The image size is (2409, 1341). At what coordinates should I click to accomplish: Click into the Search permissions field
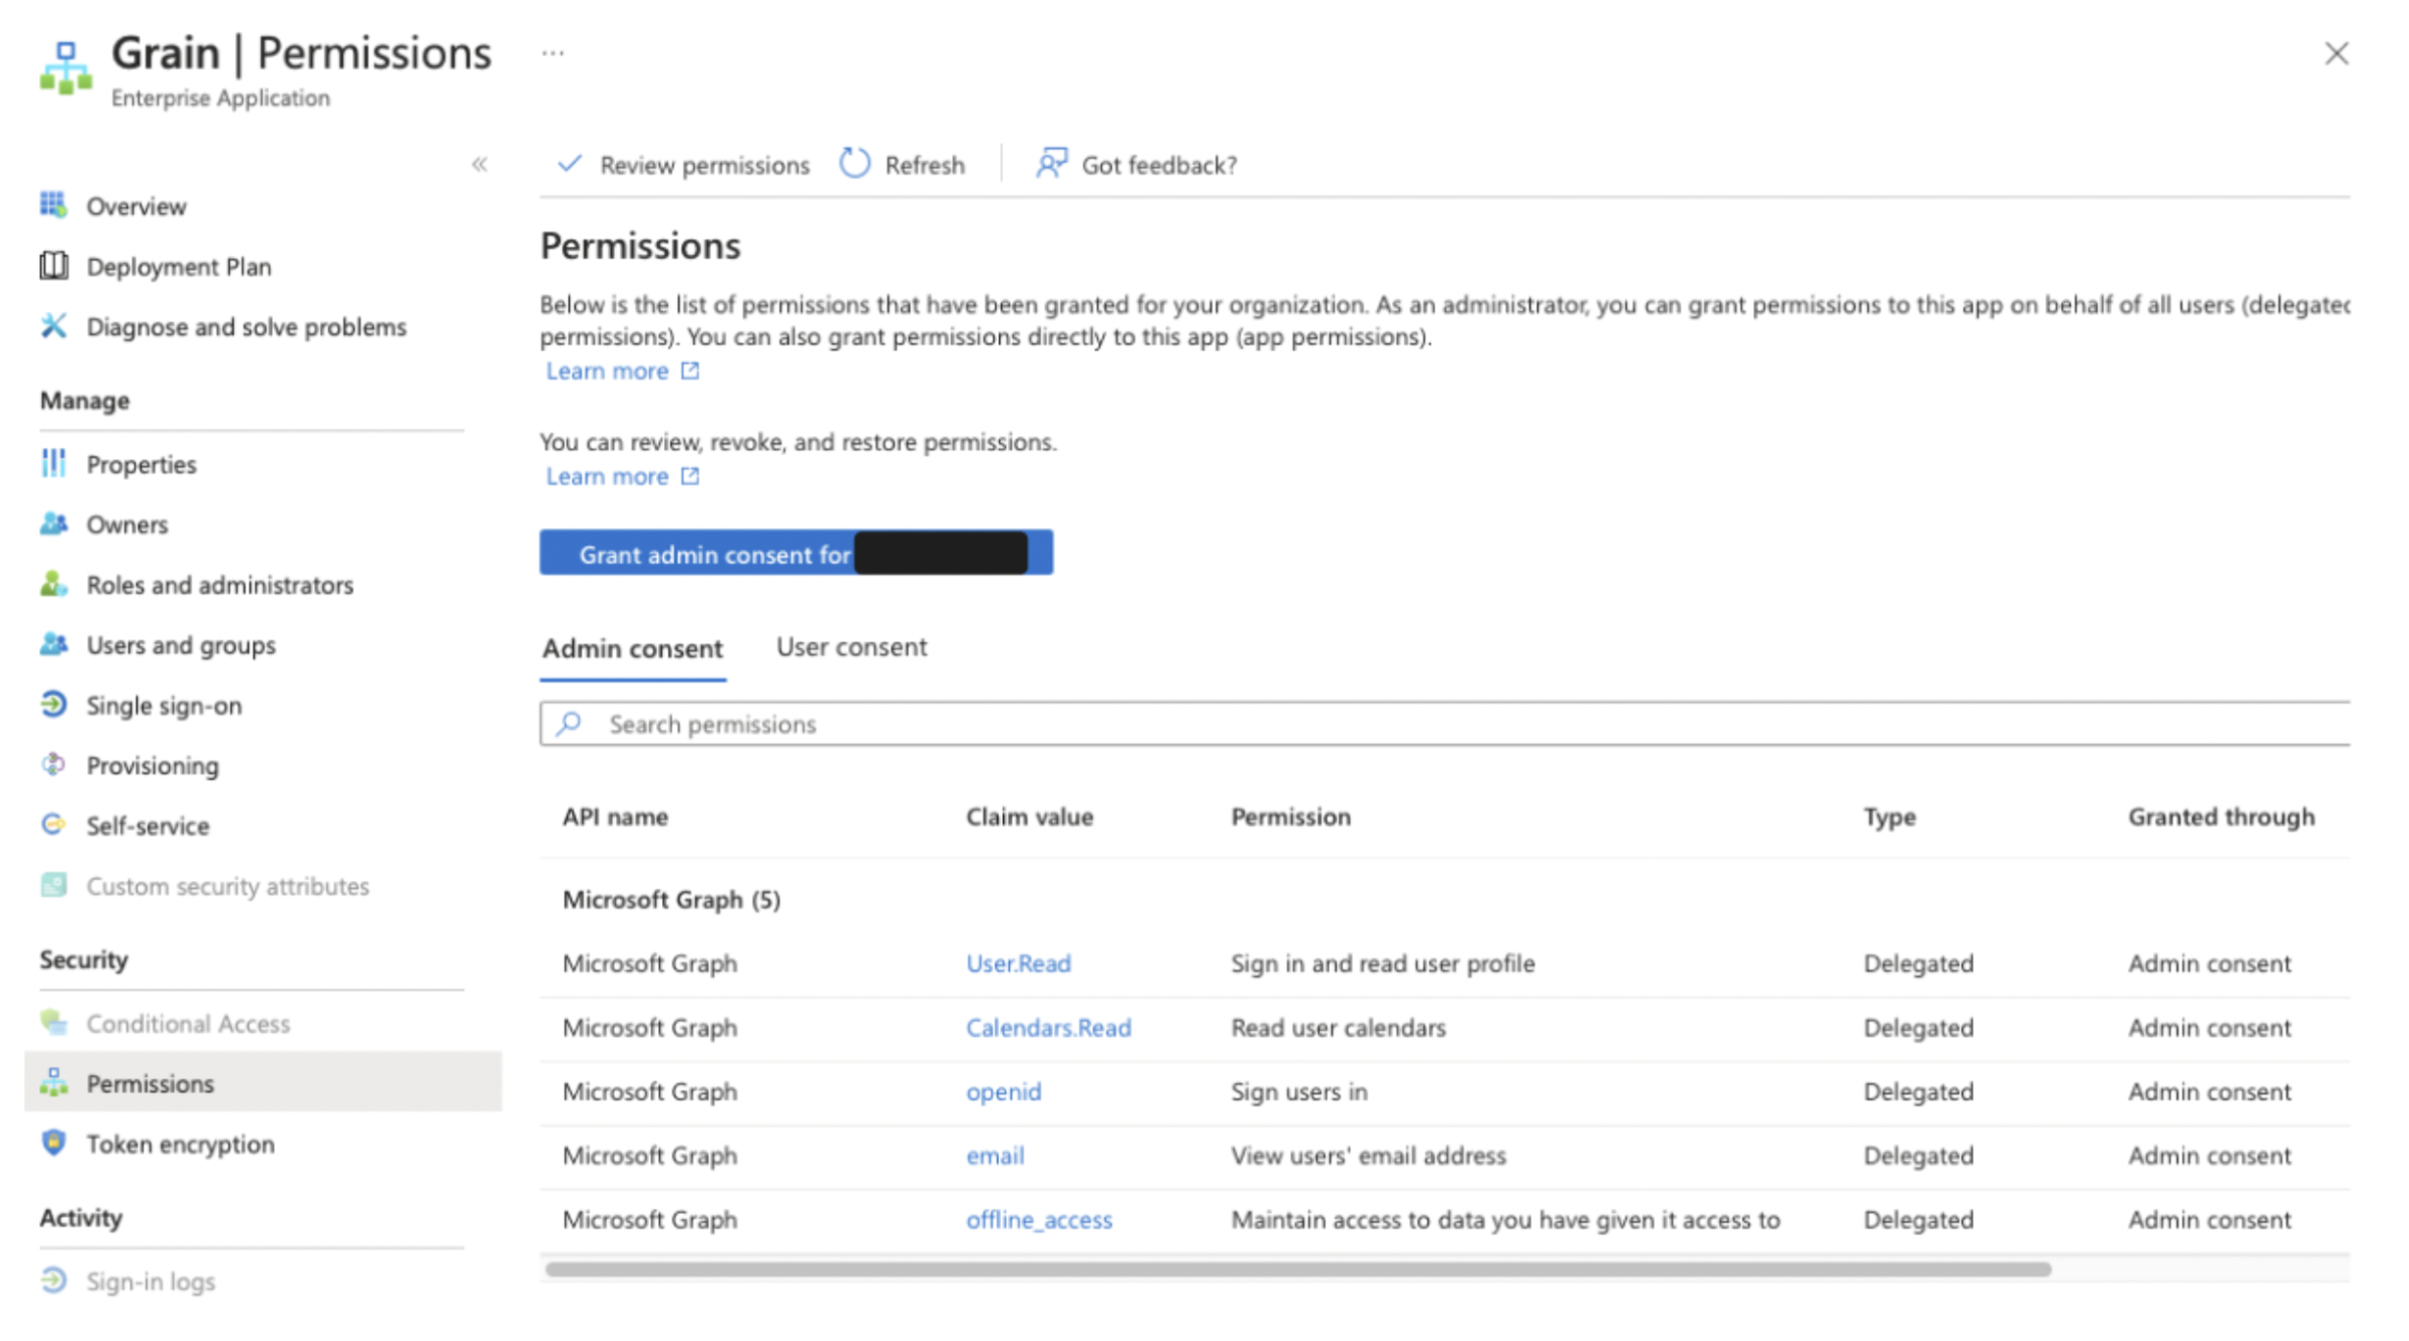click(1445, 723)
